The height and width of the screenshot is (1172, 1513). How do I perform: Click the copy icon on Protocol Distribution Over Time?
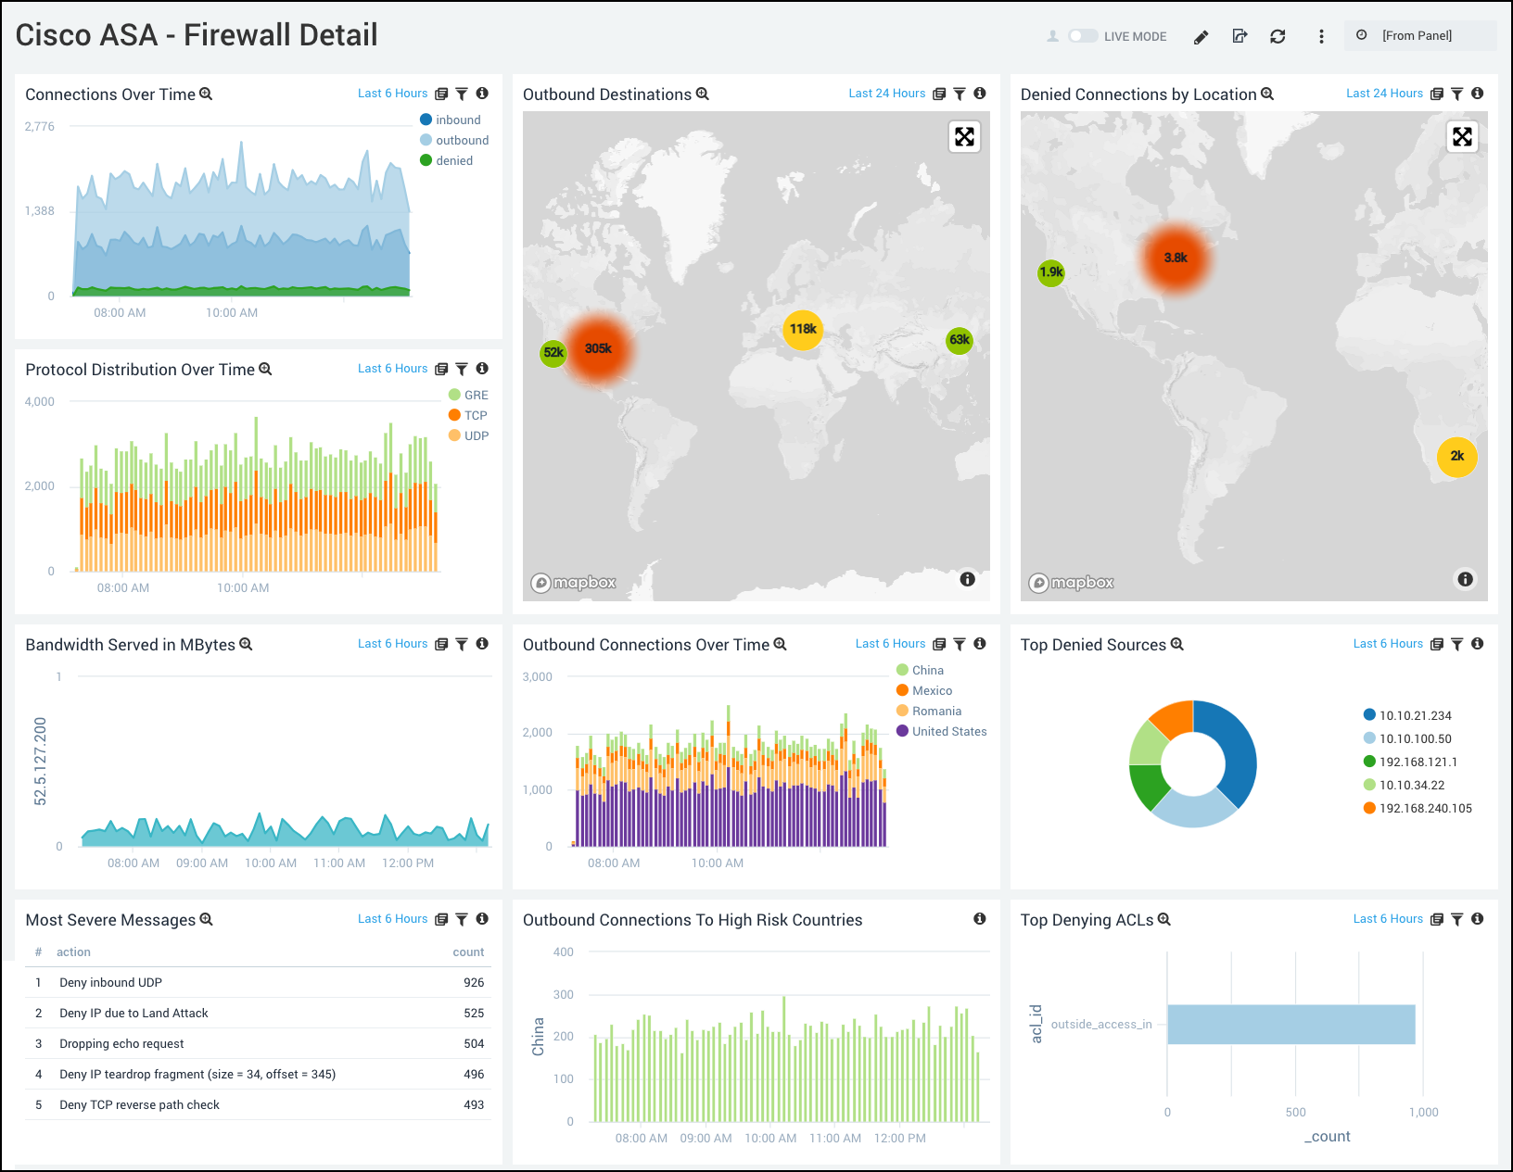coord(443,368)
